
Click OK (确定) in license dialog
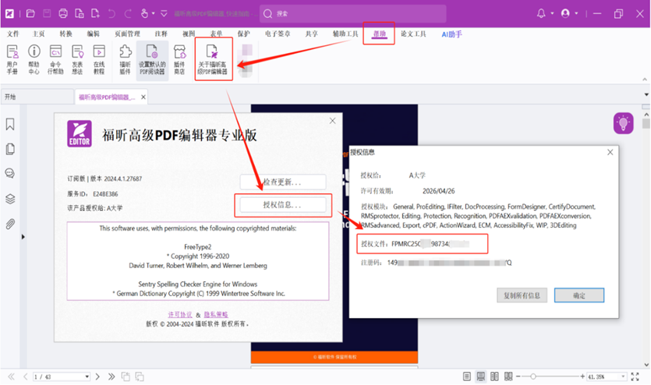click(x=579, y=295)
